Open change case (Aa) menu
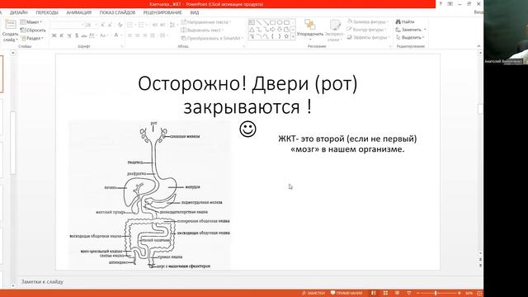528x297 pixels. [103, 35]
